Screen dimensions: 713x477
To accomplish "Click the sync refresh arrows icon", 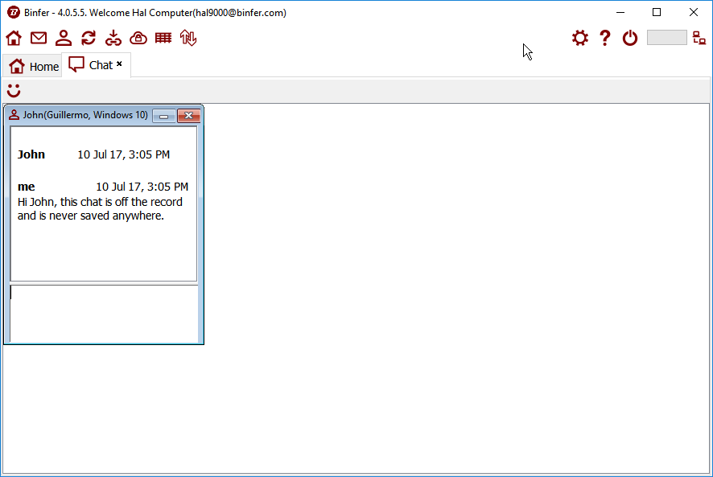I will pos(89,38).
